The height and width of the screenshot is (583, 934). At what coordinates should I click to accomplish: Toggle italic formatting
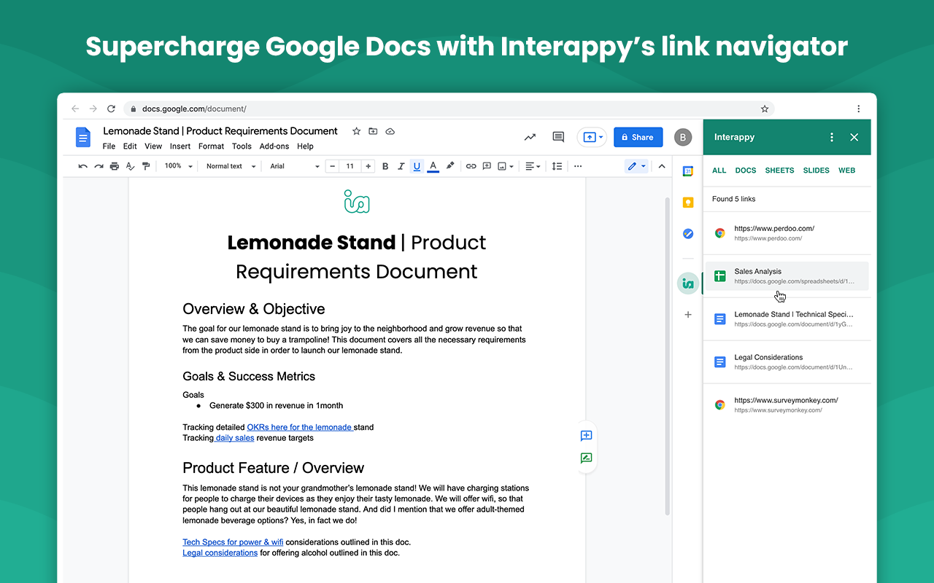(x=401, y=166)
